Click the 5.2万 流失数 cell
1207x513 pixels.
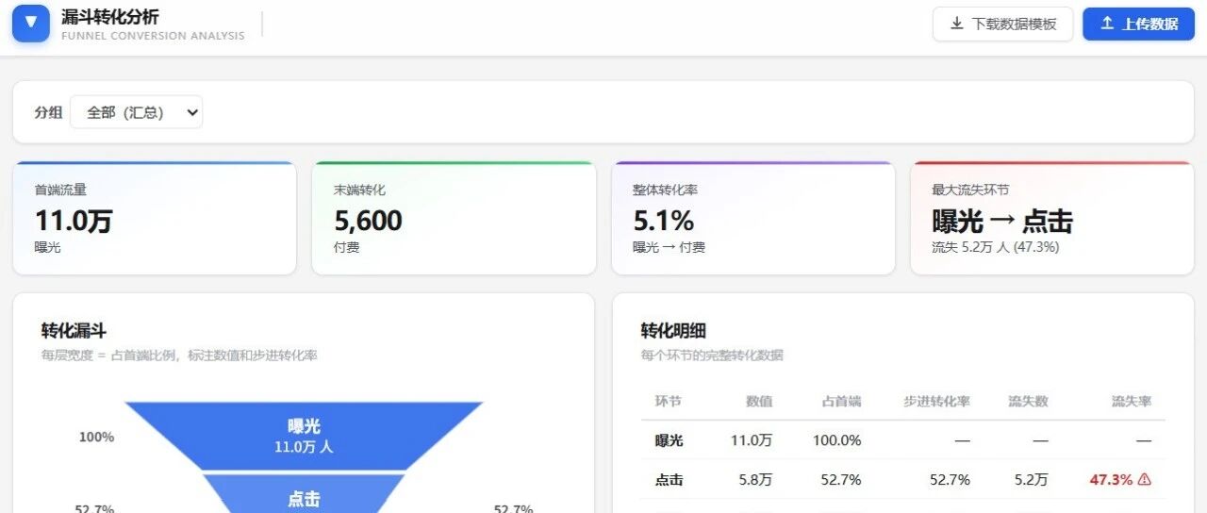point(1031,480)
